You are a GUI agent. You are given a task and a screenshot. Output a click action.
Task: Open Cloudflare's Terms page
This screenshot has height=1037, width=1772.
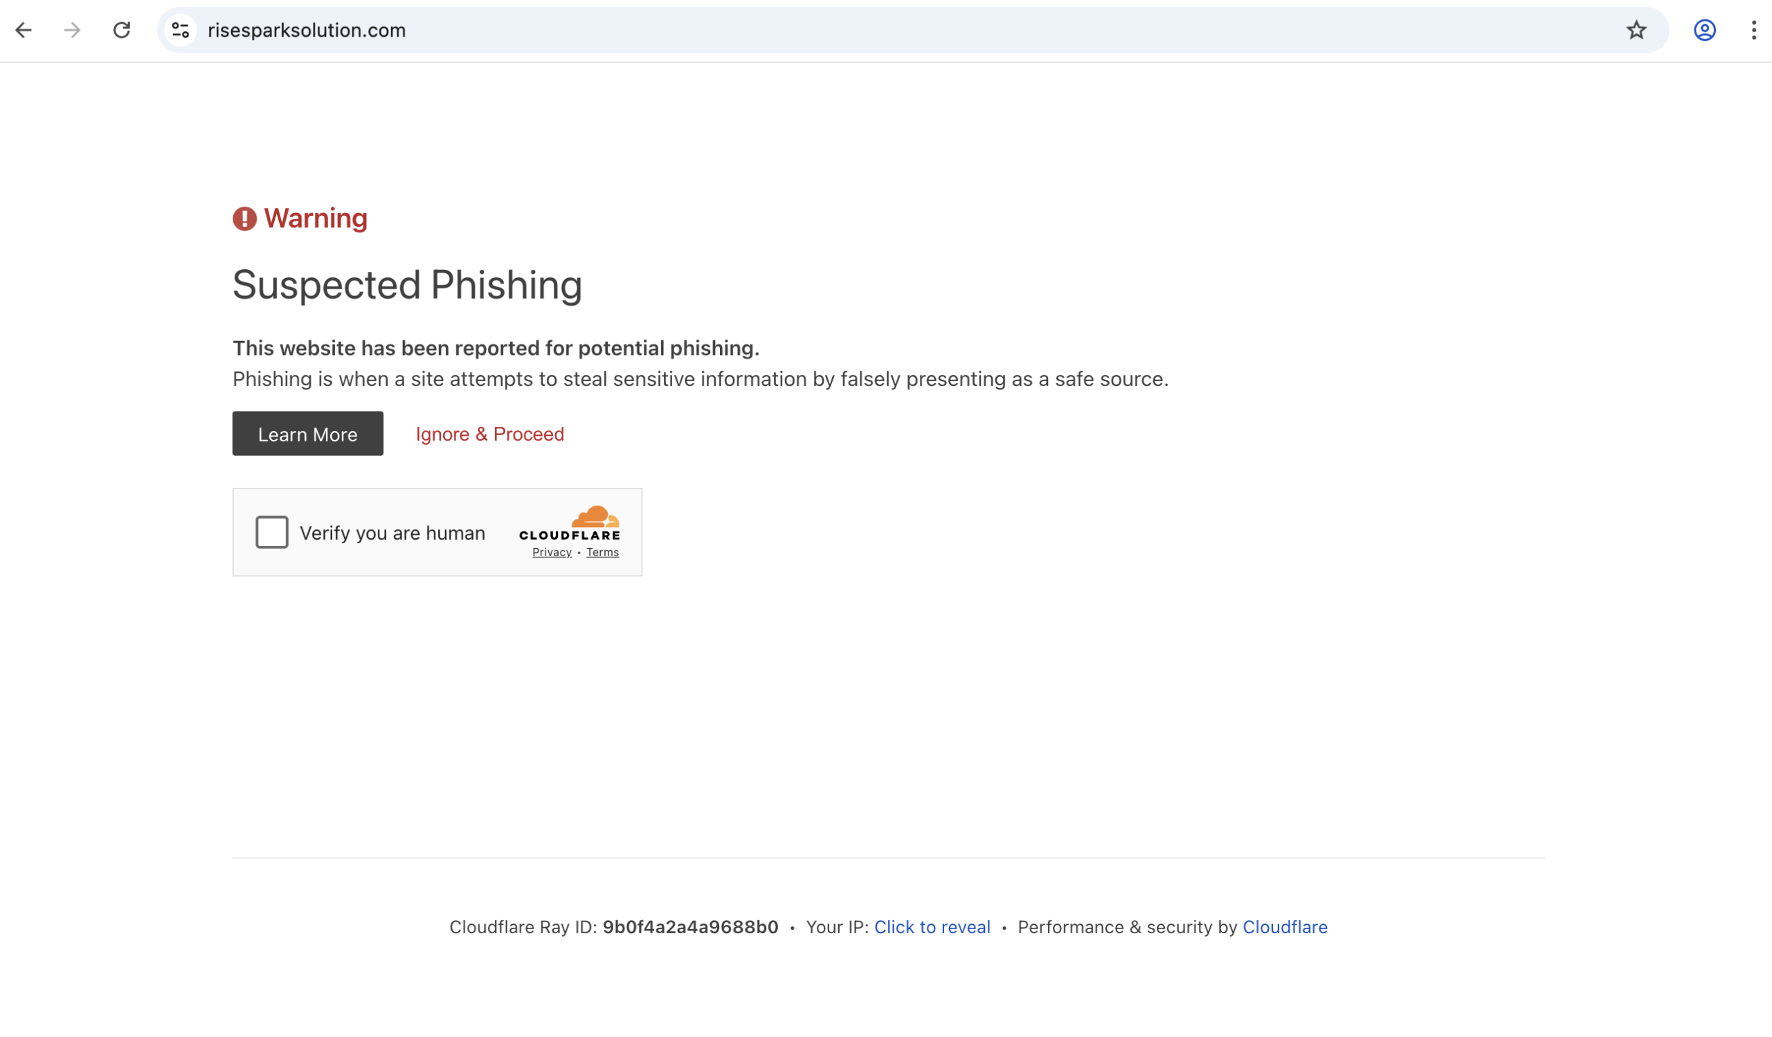point(602,551)
